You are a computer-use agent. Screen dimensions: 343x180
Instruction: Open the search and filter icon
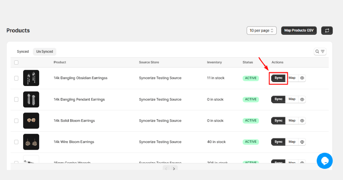point(320,51)
